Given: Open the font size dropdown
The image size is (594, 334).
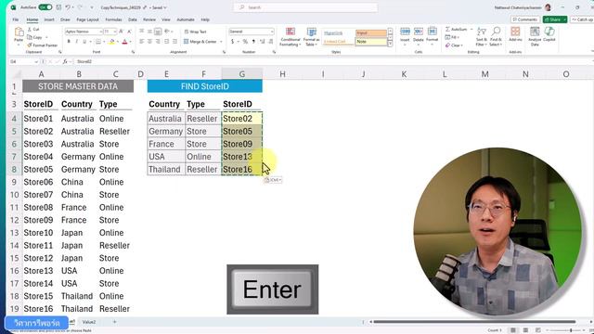Looking at the screenshot, I should coord(115,32).
